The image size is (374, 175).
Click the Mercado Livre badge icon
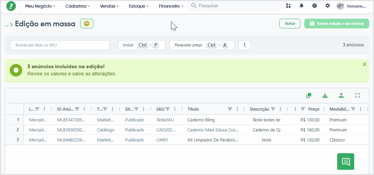[87, 24]
